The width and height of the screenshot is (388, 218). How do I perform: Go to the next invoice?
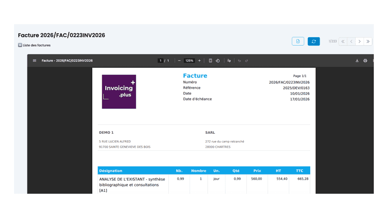point(359,41)
